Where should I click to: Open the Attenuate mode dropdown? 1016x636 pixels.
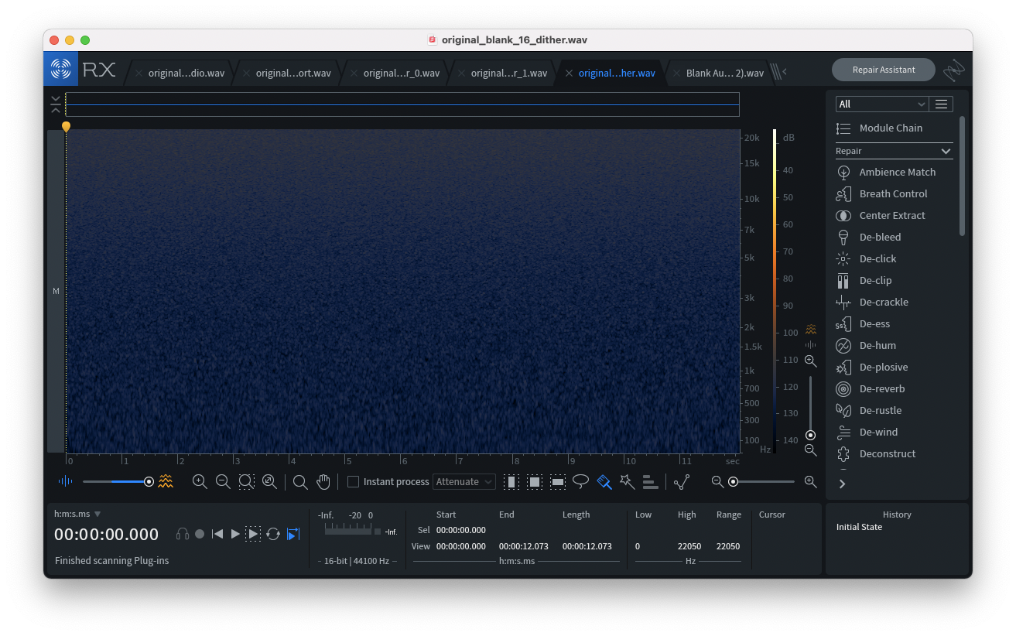coord(464,481)
